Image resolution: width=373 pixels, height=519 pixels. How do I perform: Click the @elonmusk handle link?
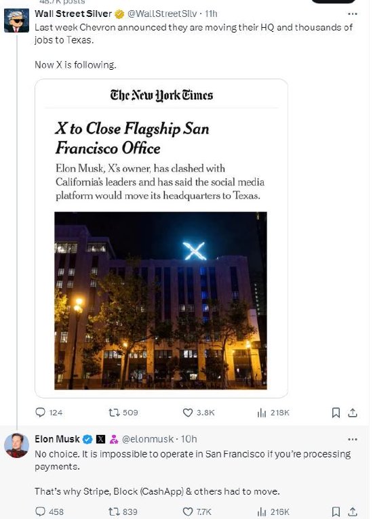click(x=147, y=439)
